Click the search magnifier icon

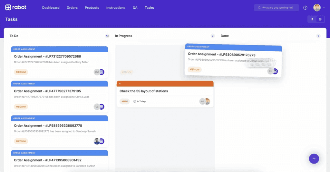[x=259, y=8]
